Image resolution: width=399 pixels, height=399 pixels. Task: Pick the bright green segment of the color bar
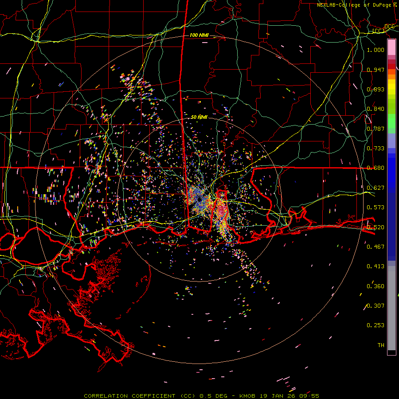391,121
